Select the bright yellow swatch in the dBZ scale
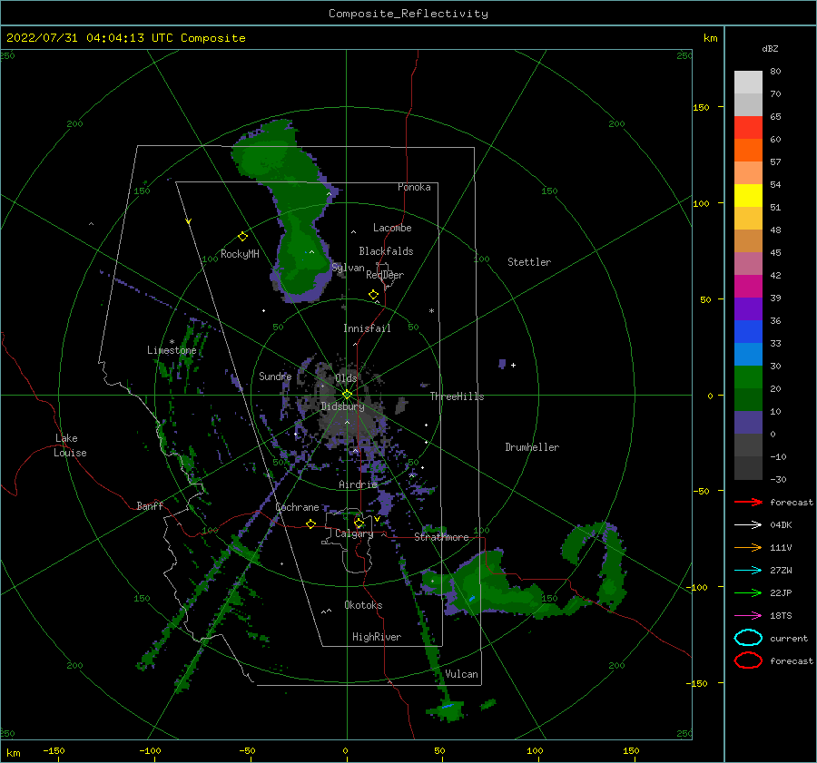 [748, 196]
